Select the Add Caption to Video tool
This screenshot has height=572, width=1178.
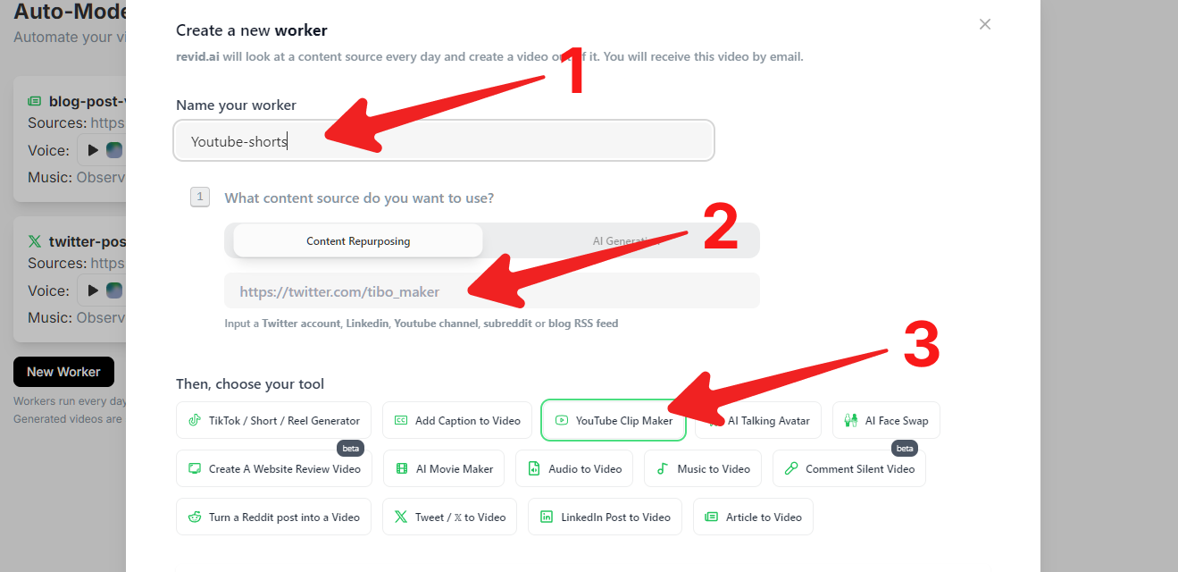pyautogui.click(x=457, y=420)
